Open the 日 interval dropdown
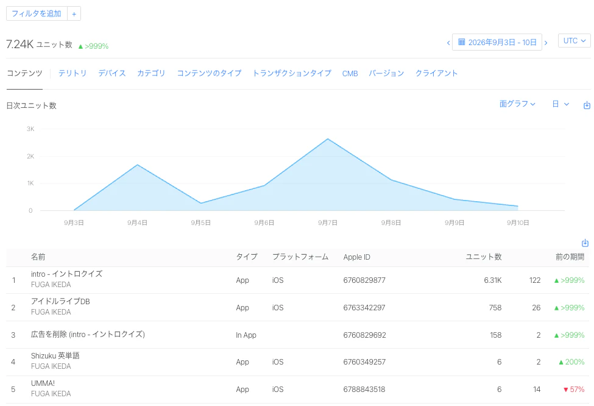 [x=560, y=104]
